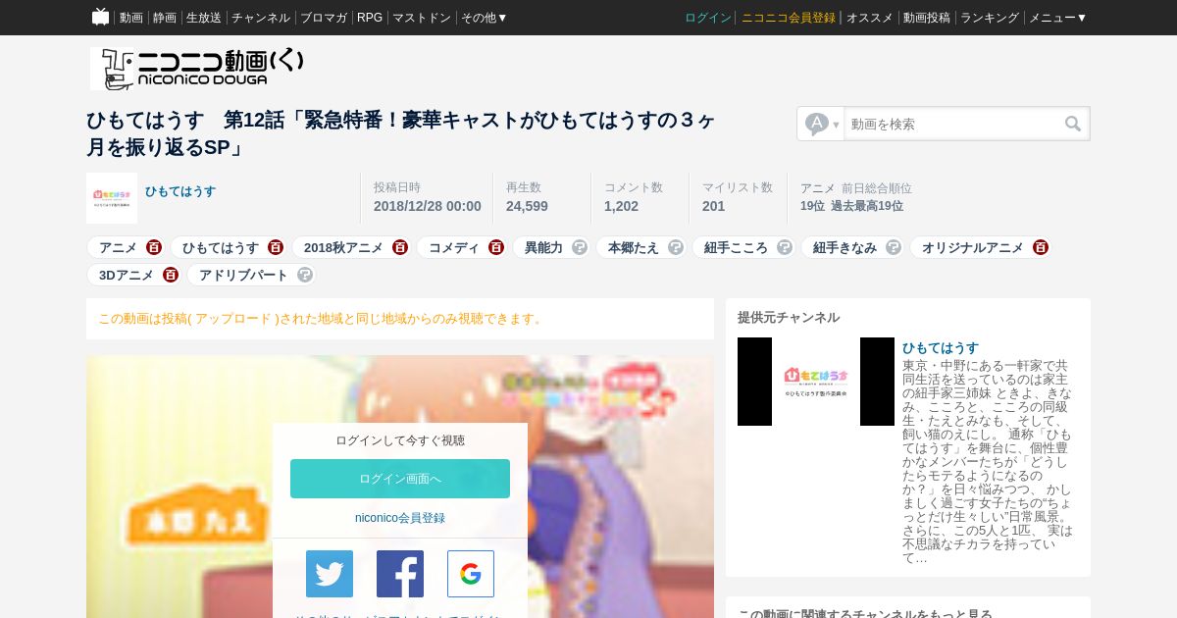Click the post date 2018/12/28 00:00
1177x618 pixels.
[428, 206]
